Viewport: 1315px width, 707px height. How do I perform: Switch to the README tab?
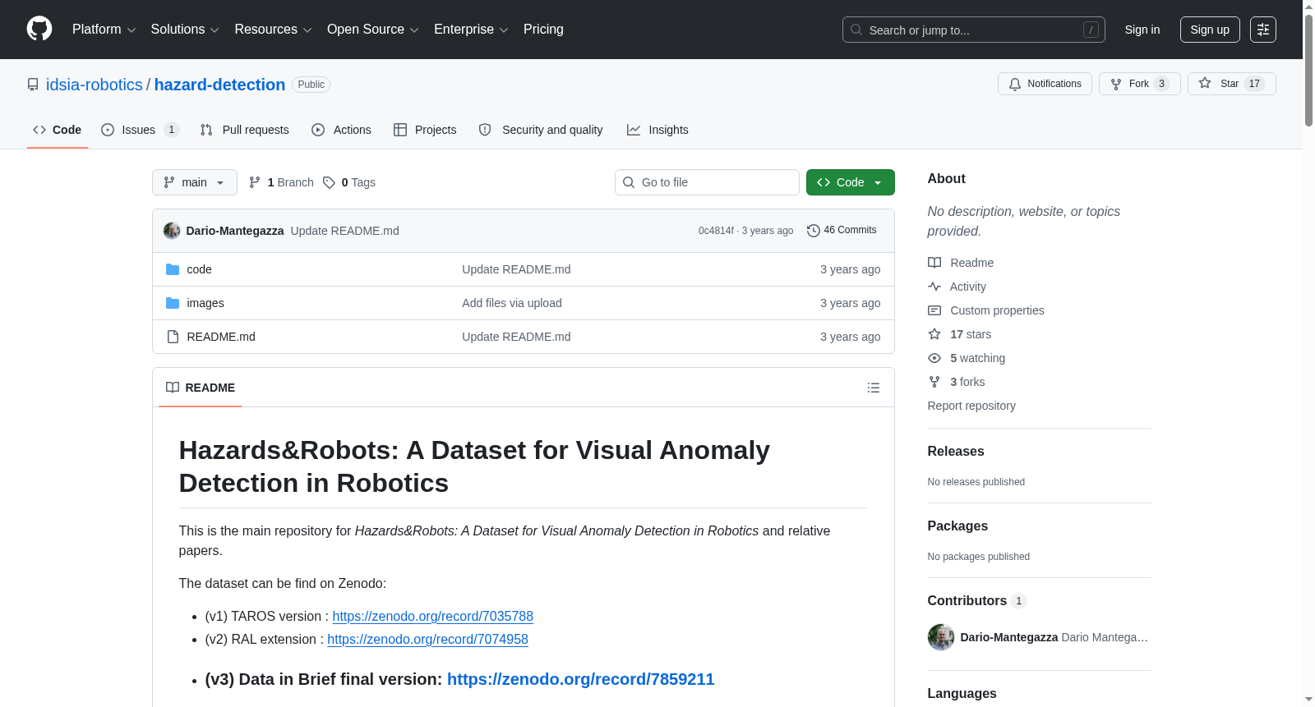pyautogui.click(x=201, y=388)
